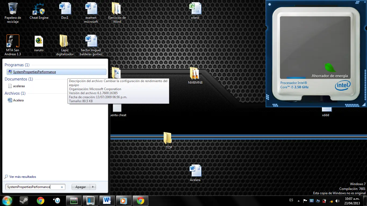This screenshot has width=367, height=206.
Task: Open the Action Center flag tray icon
Action: click(x=305, y=201)
